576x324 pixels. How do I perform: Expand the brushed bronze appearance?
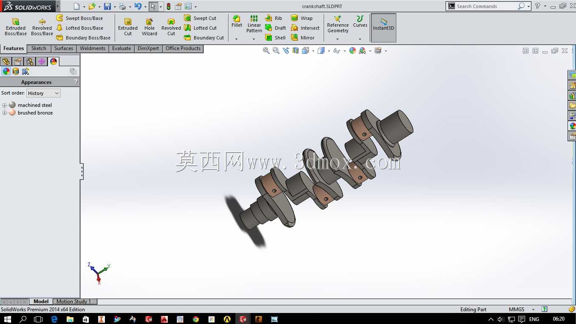[x=4, y=113]
